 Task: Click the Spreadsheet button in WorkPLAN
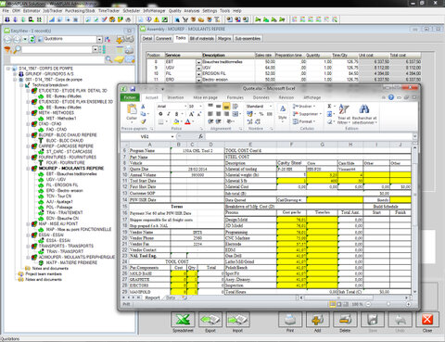183,320
